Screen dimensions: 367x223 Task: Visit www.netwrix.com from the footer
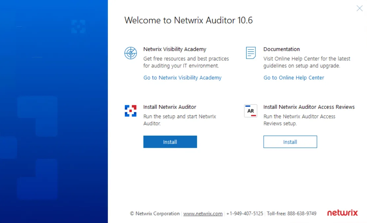[203, 214]
